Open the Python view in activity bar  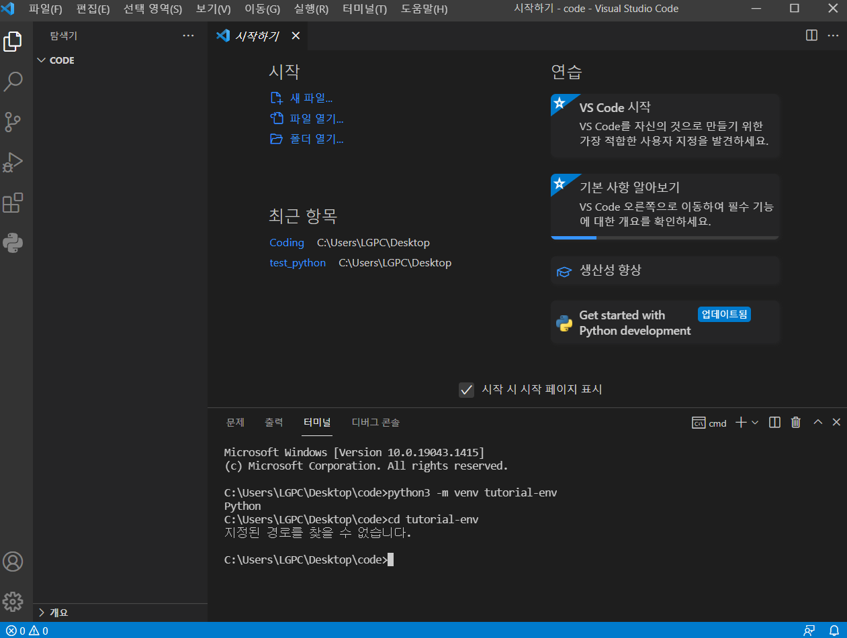(x=13, y=243)
